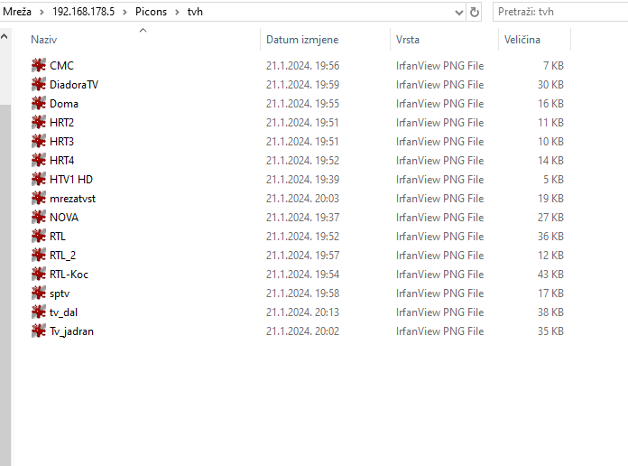Viewport: 628px width, 466px height.
Task: Select the file named HTV1 HD
Action: click(x=71, y=179)
